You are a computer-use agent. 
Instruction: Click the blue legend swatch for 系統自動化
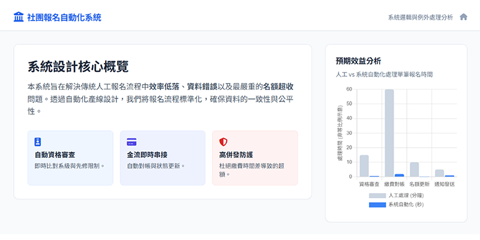377,205
